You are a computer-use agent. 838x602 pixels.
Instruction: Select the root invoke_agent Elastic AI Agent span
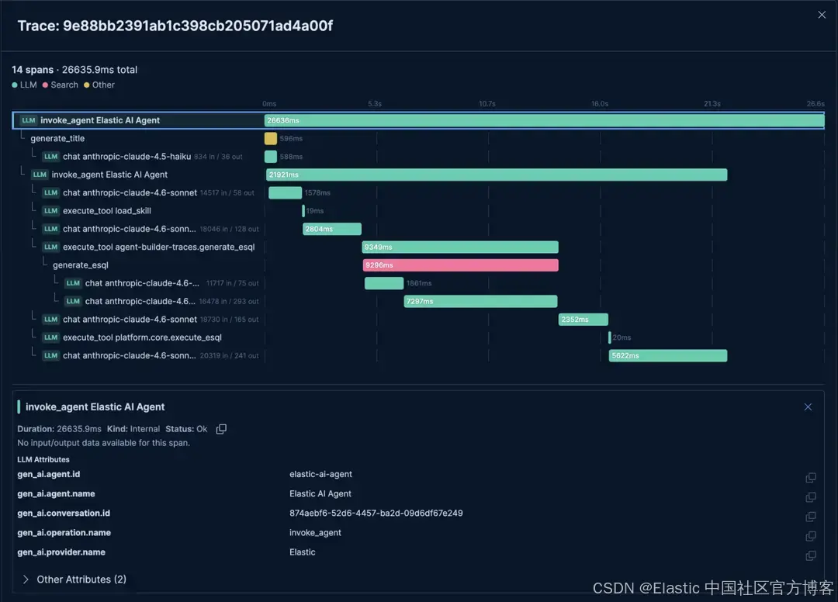pyautogui.click(x=418, y=120)
